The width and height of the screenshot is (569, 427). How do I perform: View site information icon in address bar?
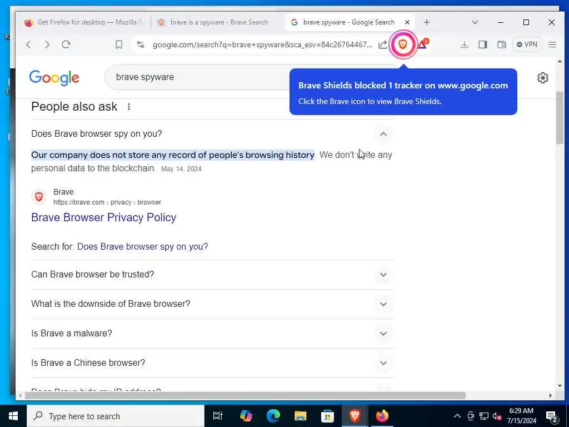141,44
